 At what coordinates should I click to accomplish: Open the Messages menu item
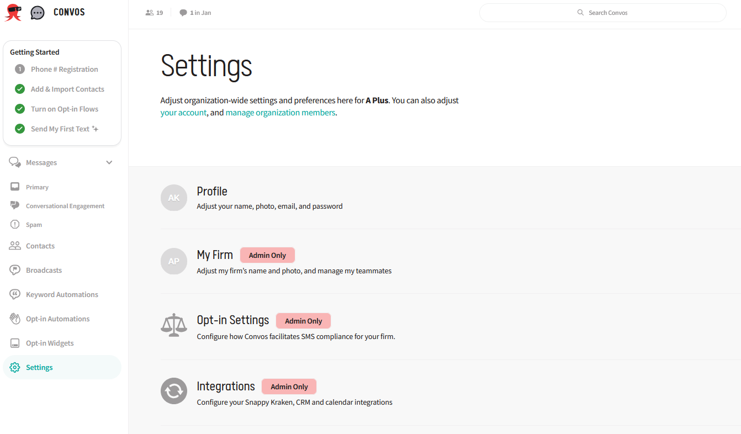(41, 162)
